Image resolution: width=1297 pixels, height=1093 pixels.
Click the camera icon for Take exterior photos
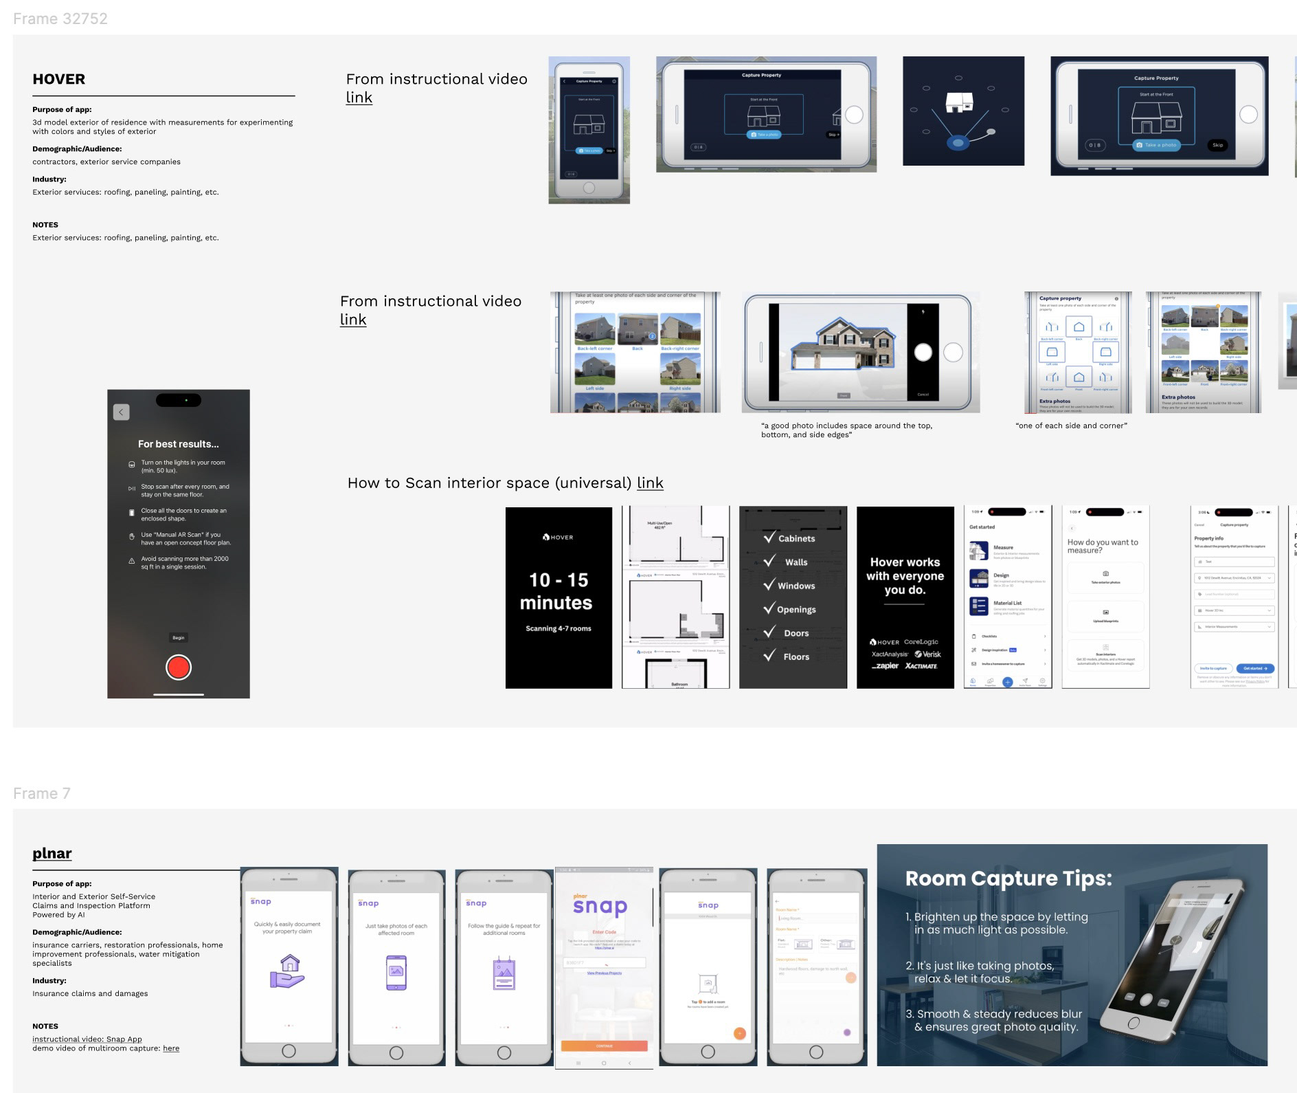click(1105, 573)
